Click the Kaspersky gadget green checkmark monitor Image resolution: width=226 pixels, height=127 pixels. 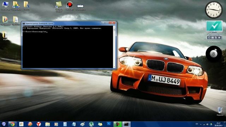(x=214, y=26)
